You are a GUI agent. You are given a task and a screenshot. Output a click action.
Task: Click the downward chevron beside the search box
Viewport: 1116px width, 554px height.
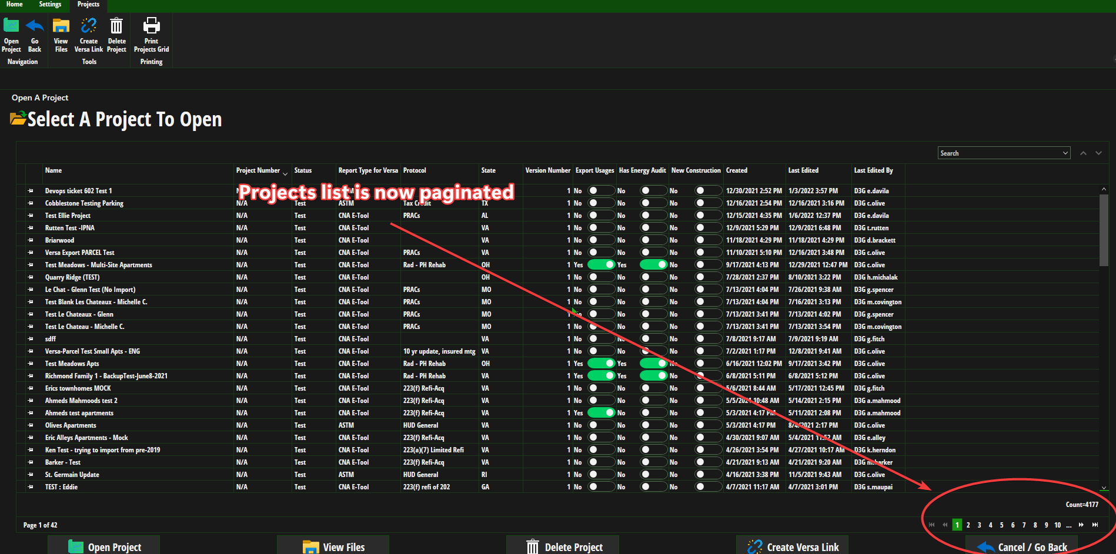pos(1098,153)
